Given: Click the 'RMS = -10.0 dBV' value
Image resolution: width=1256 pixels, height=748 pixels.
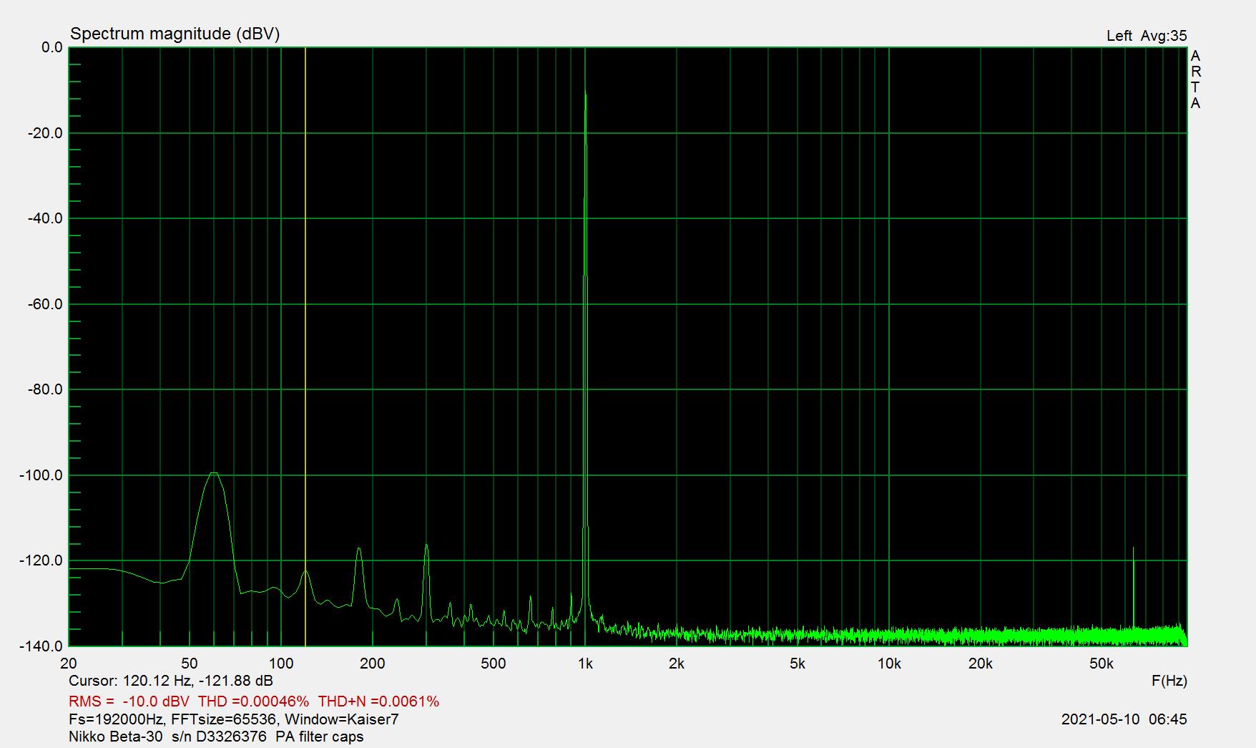Looking at the screenshot, I should point(129,701).
